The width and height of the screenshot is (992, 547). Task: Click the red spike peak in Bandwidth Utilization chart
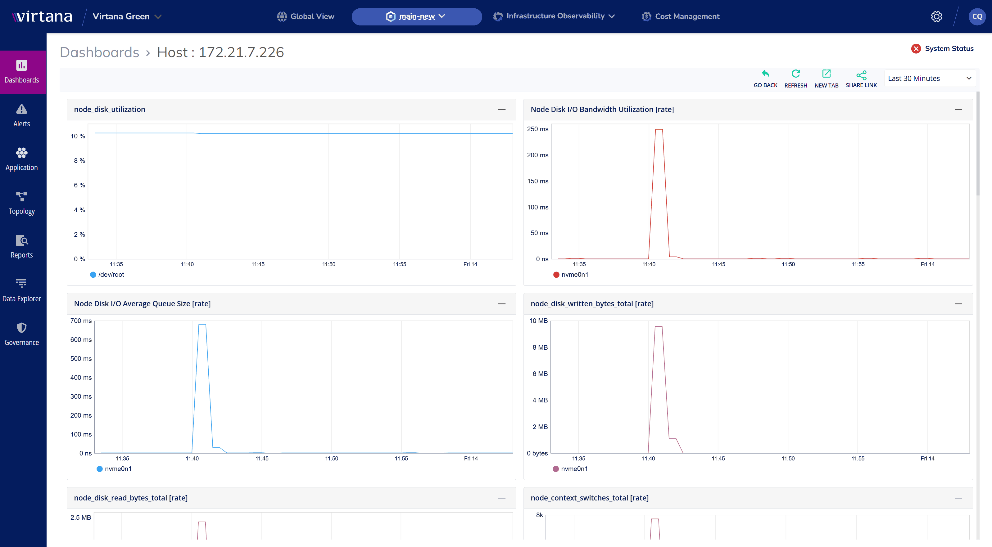659,129
